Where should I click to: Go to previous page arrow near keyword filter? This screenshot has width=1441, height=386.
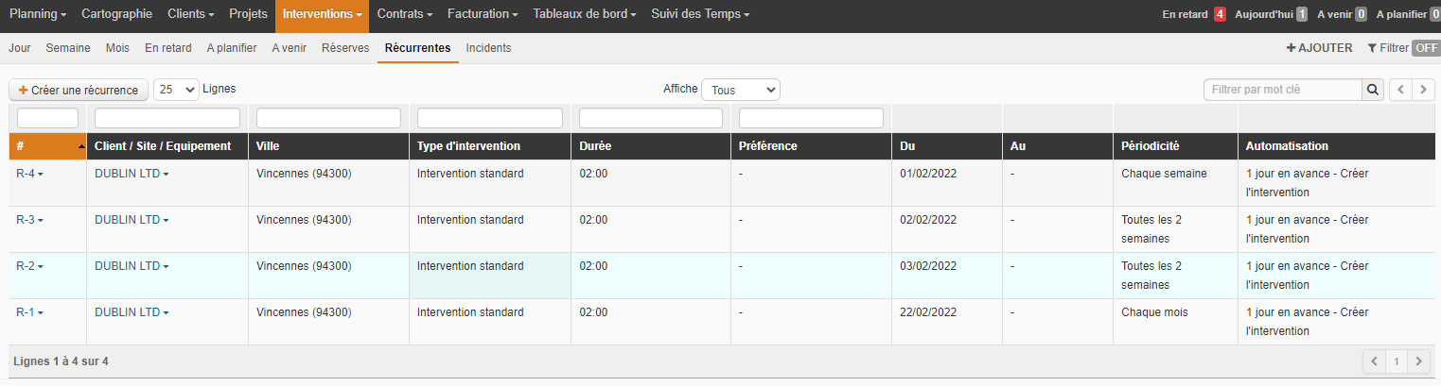(1400, 90)
